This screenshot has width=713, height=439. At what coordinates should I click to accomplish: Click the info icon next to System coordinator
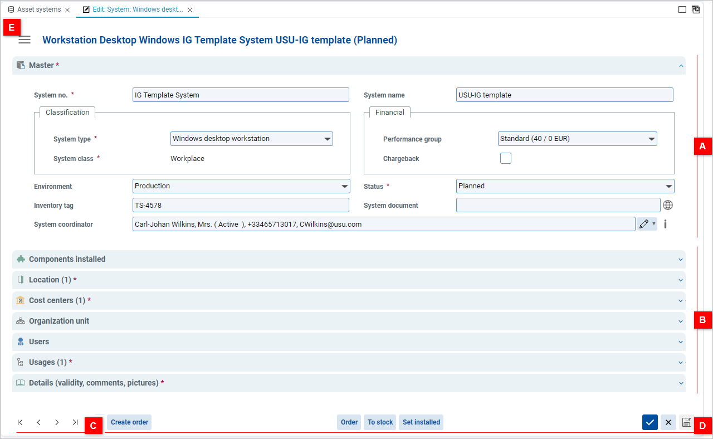pyautogui.click(x=665, y=224)
